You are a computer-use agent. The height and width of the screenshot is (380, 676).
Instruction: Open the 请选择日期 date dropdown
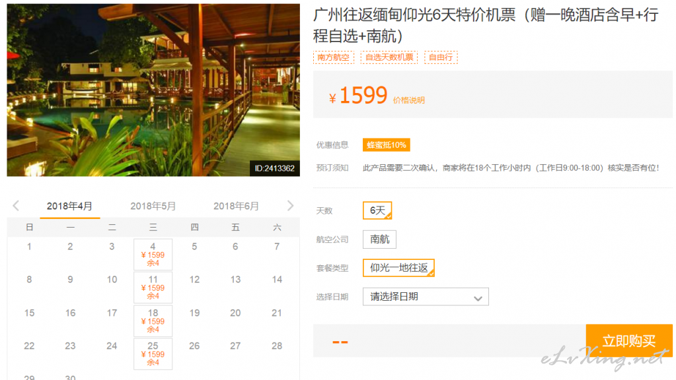pos(426,296)
